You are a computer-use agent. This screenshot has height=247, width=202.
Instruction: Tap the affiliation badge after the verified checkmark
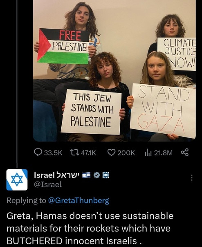106,175
